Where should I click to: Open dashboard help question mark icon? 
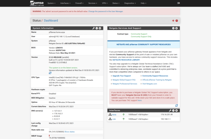177,21
